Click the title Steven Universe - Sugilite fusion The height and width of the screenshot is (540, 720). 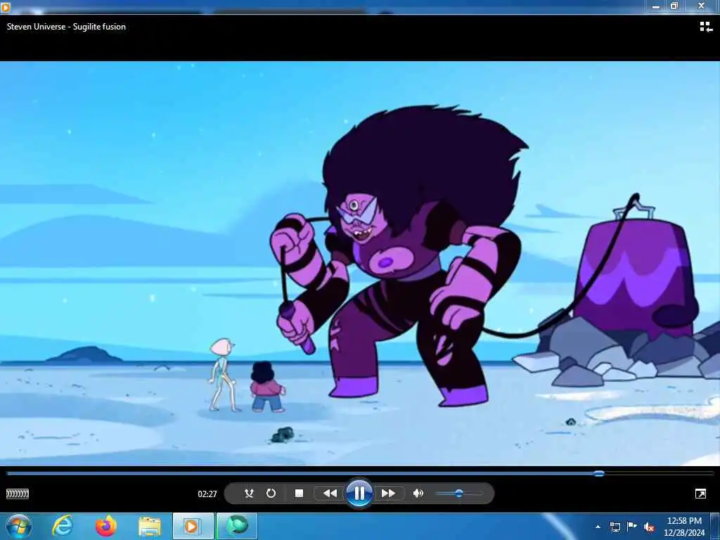66,27
